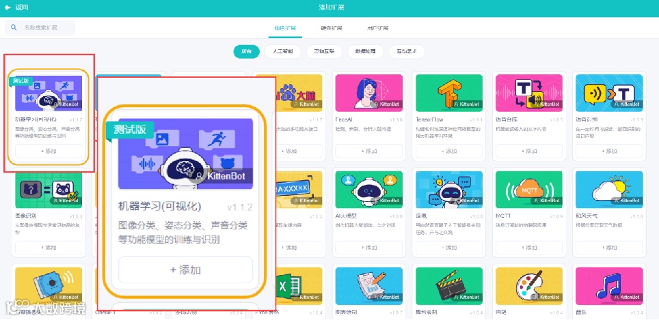The width and height of the screenshot is (659, 320).
Task: Add the FaceAI extension
Action: pyautogui.click(x=368, y=151)
